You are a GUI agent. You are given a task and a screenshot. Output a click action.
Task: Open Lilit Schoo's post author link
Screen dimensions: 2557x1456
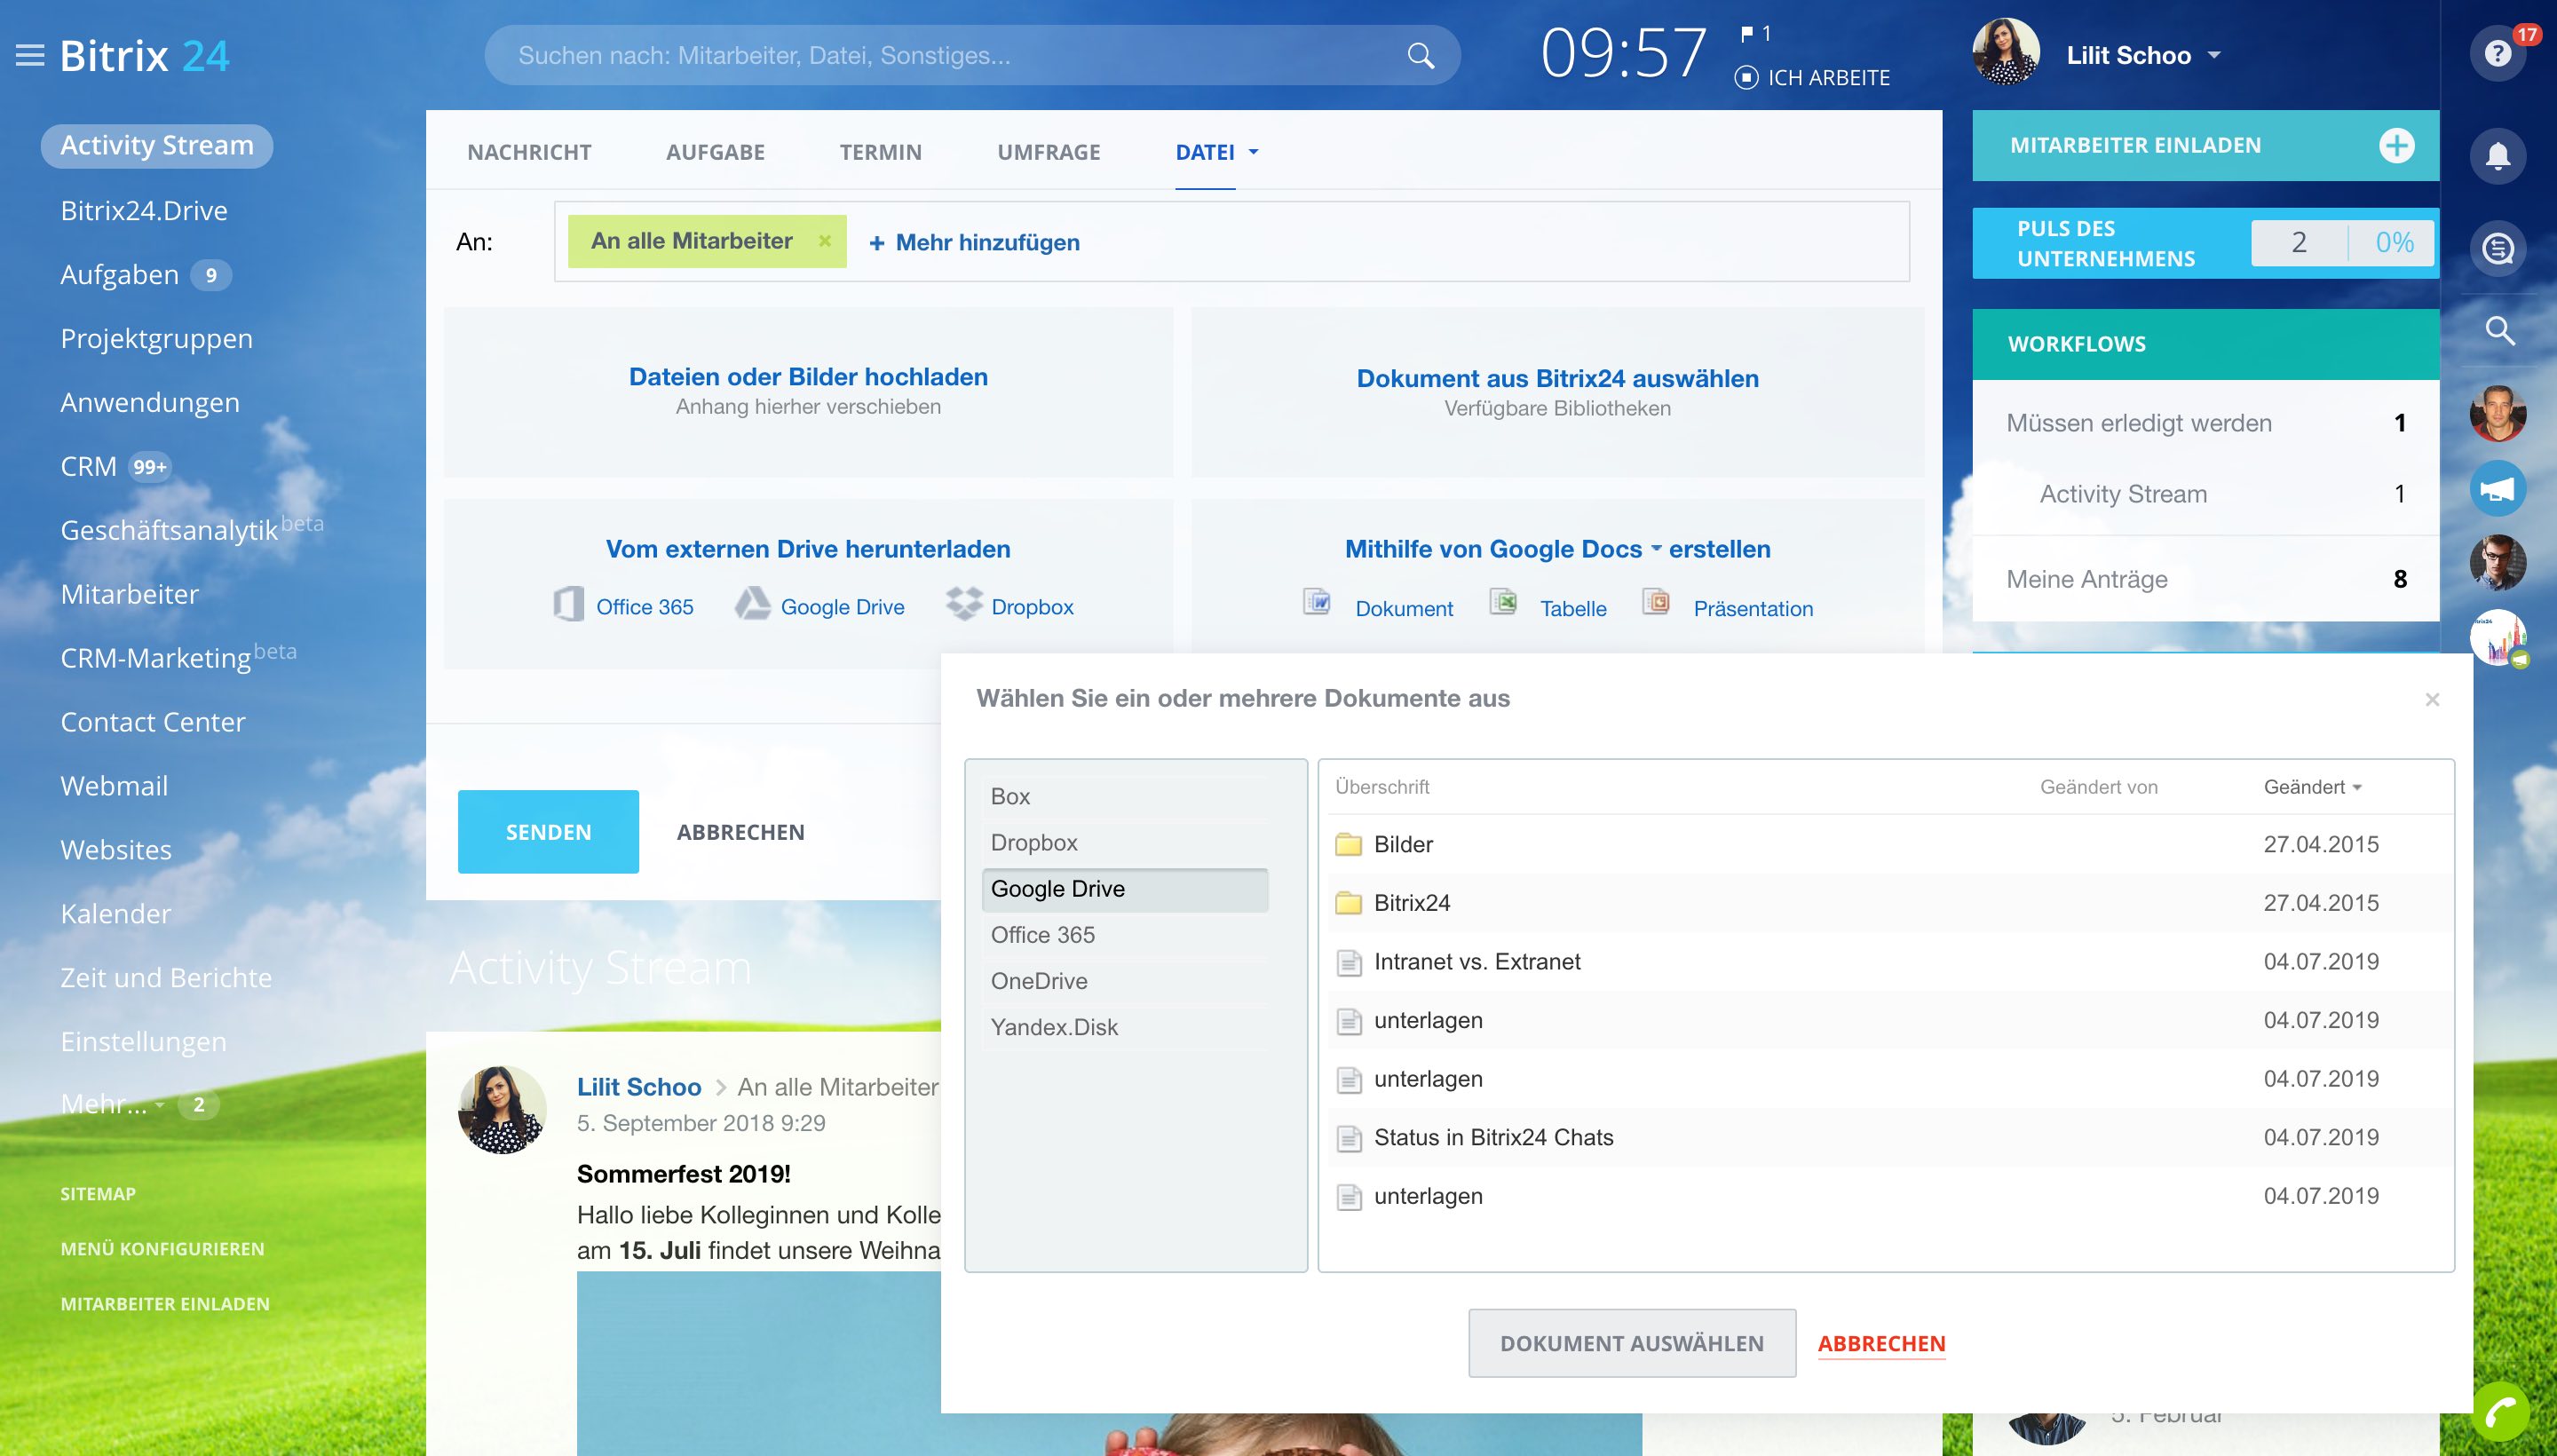pyautogui.click(x=639, y=1087)
